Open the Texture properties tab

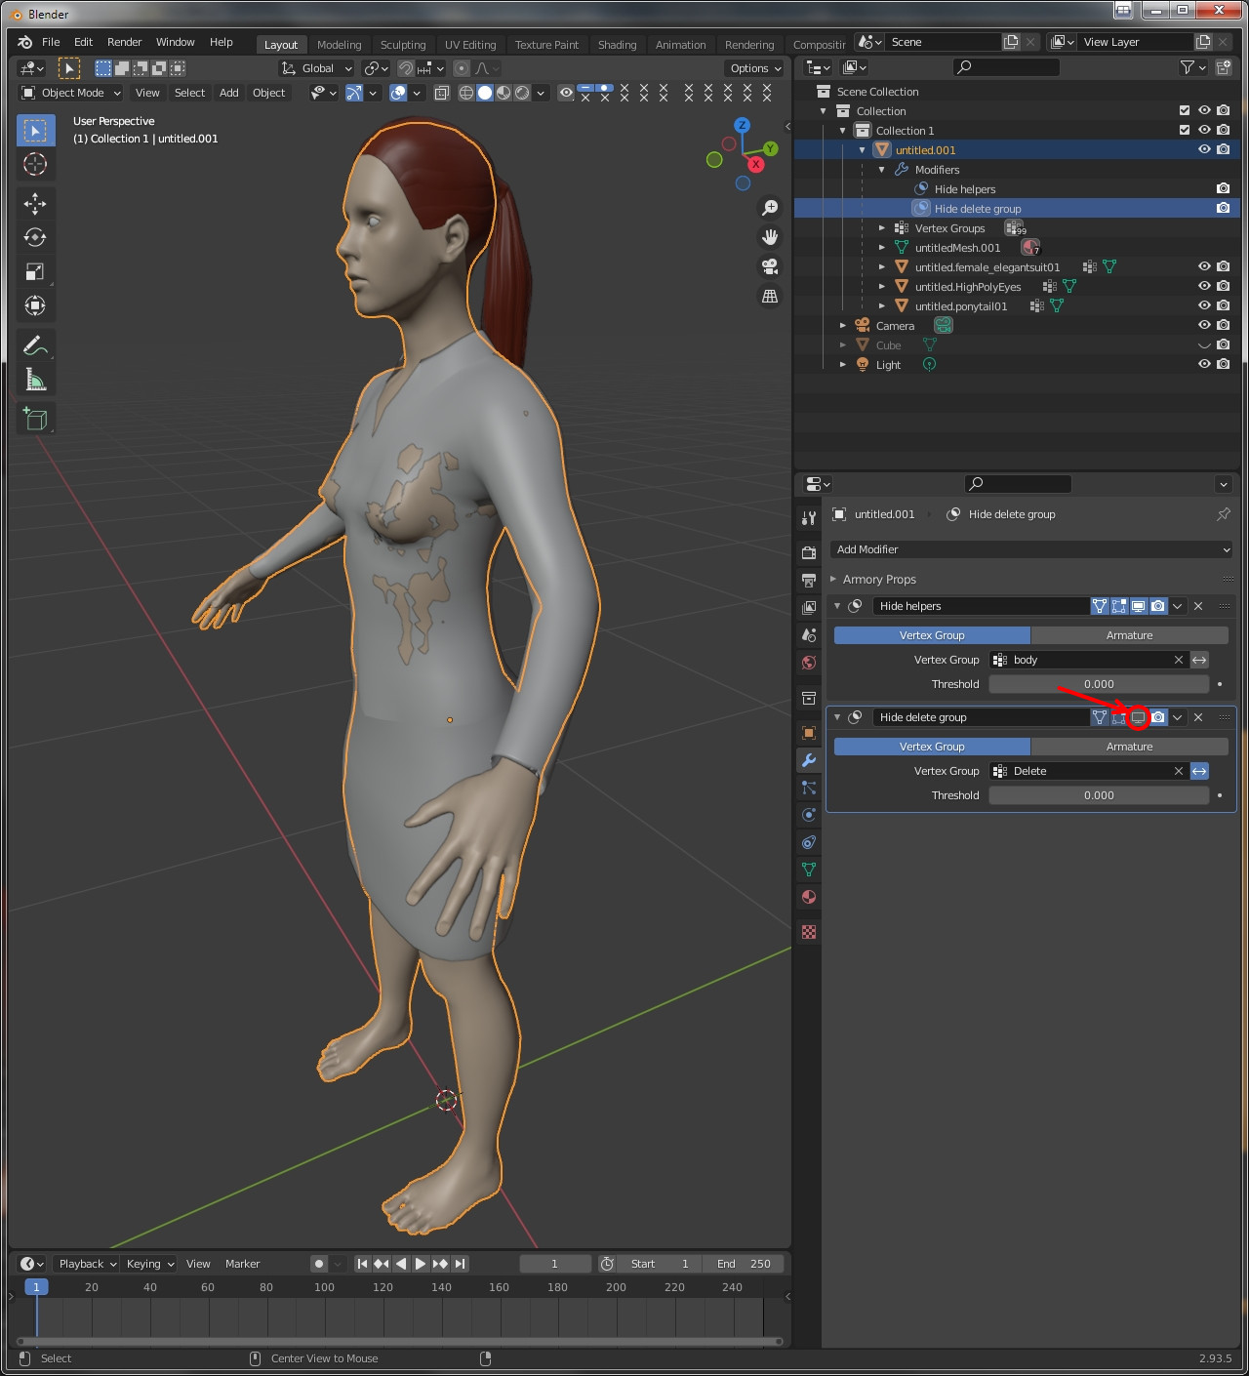coord(809,932)
